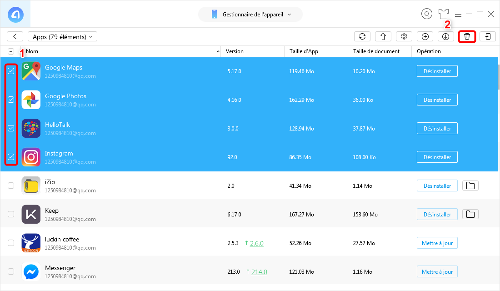Update luckin coffee via Mettre à jour
The image size is (500, 291).
[x=437, y=243]
